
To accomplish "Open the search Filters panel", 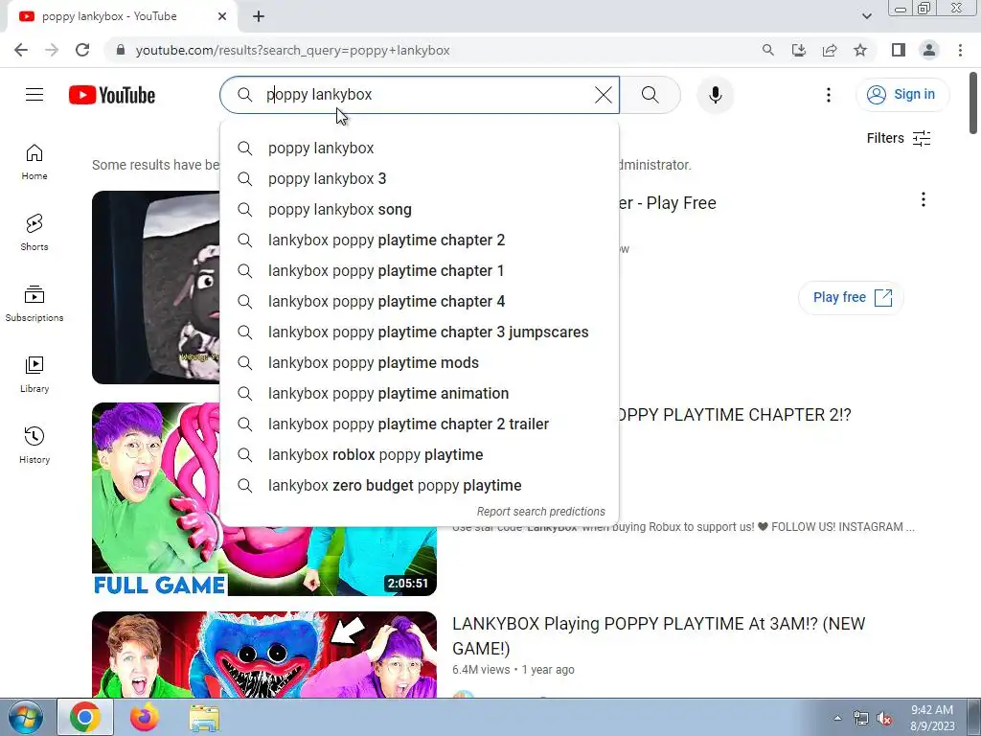I will 899,138.
